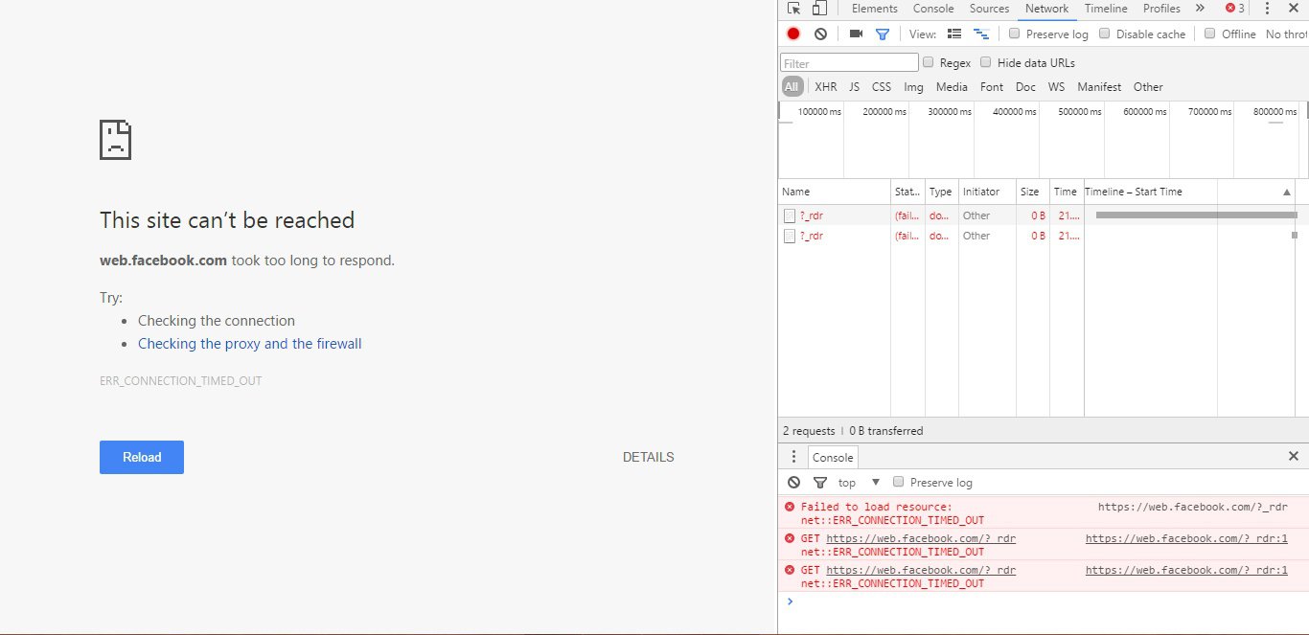Expand the hidden DevTools tabs chevron
1309x635 pixels.
pos(1200,9)
